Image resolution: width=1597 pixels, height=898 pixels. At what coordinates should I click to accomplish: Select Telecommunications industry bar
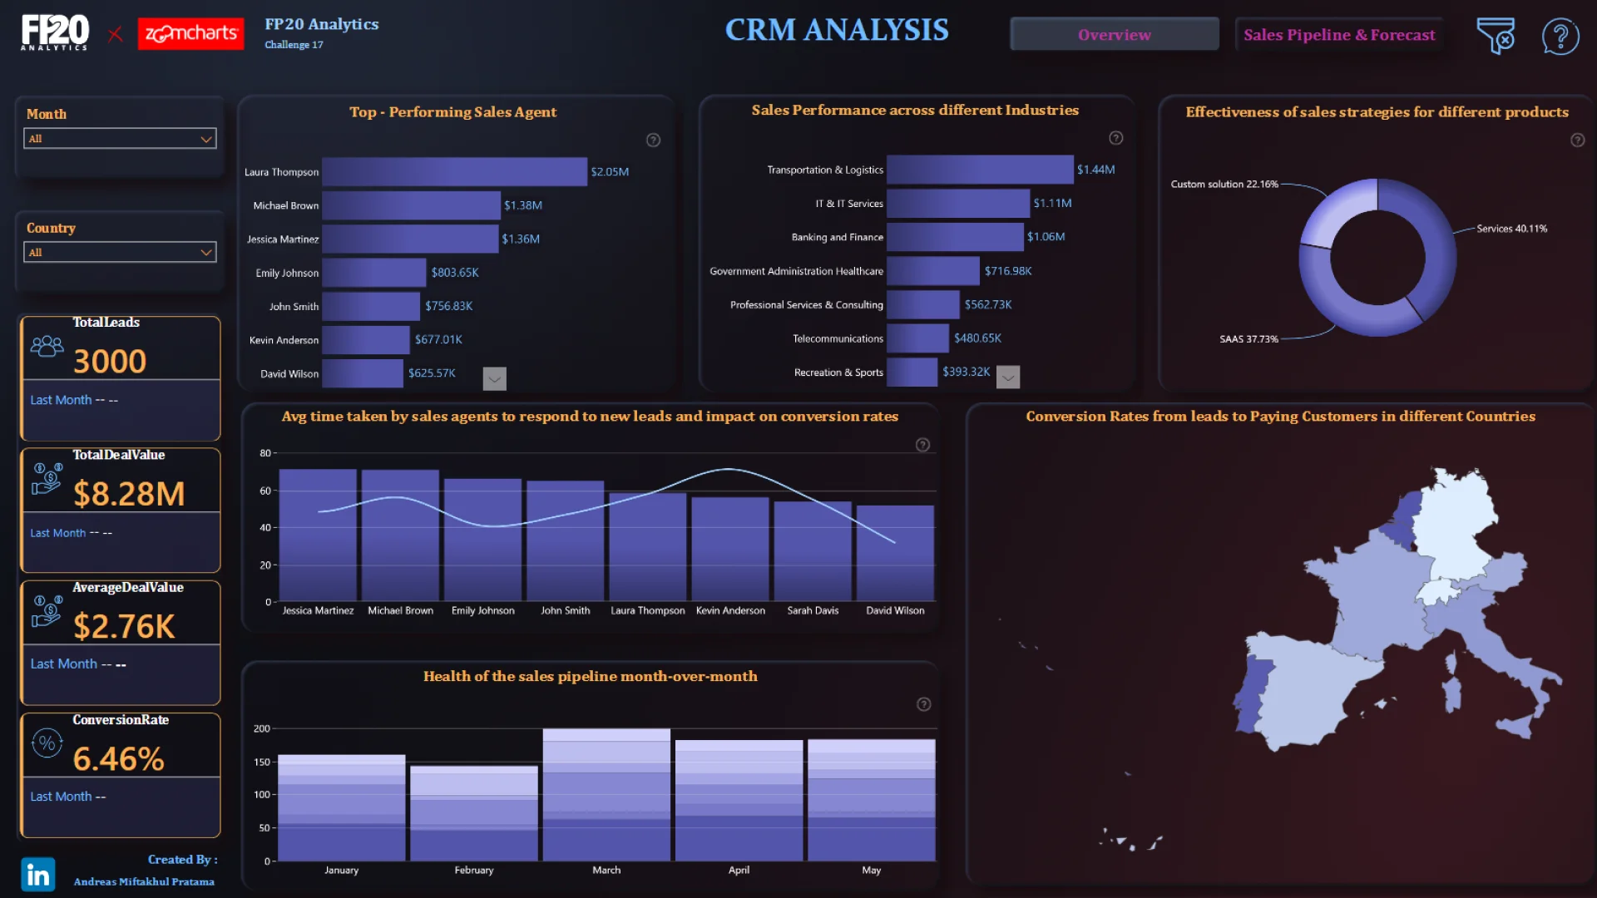(917, 338)
